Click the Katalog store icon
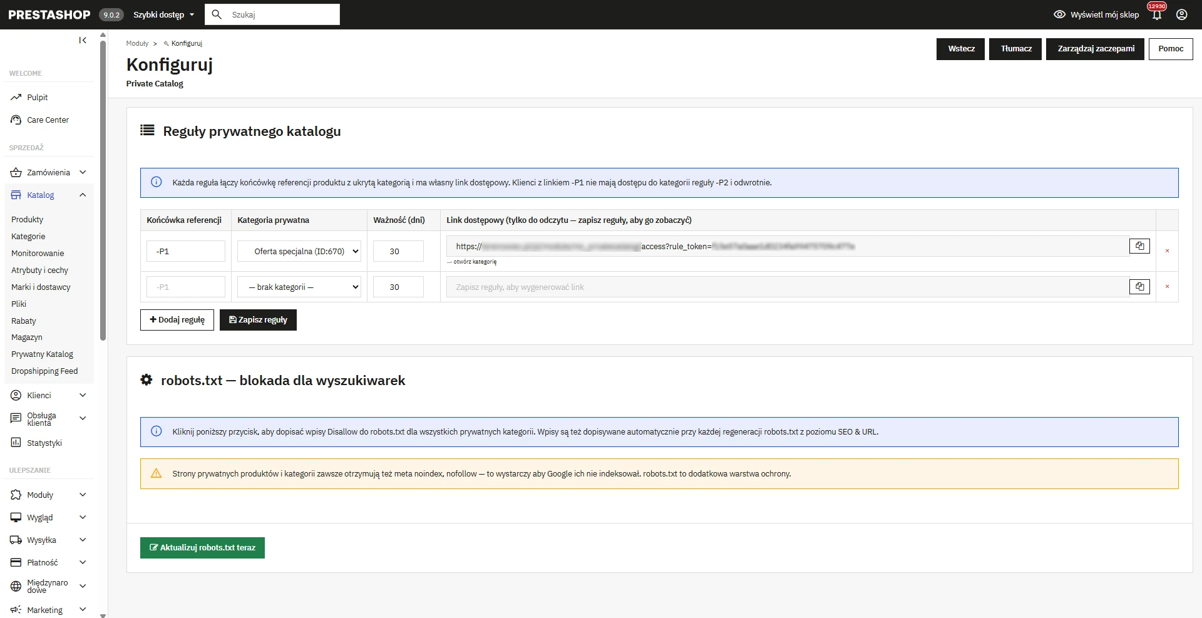The width and height of the screenshot is (1202, 618). pos(16,195)
